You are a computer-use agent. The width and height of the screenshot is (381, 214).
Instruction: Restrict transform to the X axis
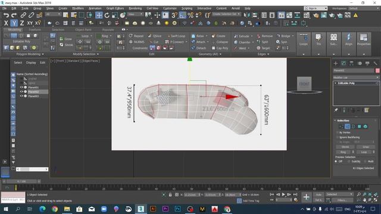(6, 23)
